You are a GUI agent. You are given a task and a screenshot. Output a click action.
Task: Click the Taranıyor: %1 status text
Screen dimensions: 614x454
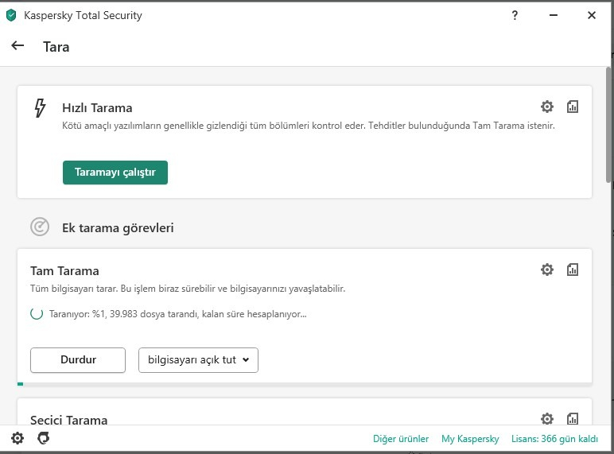[178, 314]
